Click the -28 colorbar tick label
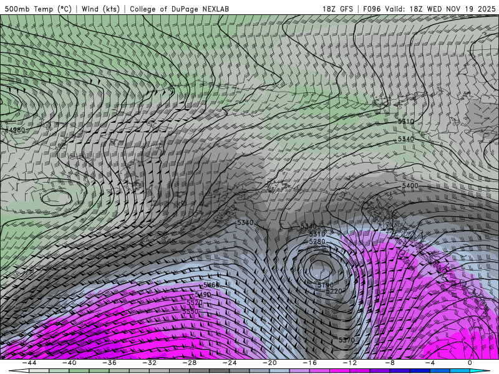 click(x=190, y=363)
